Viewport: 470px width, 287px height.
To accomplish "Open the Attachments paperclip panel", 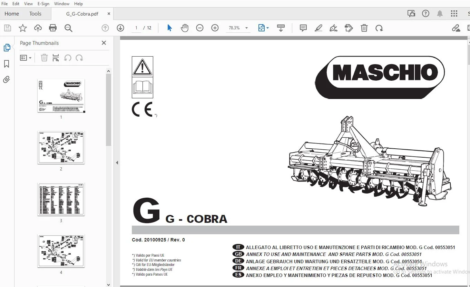I will pos(7,80).
